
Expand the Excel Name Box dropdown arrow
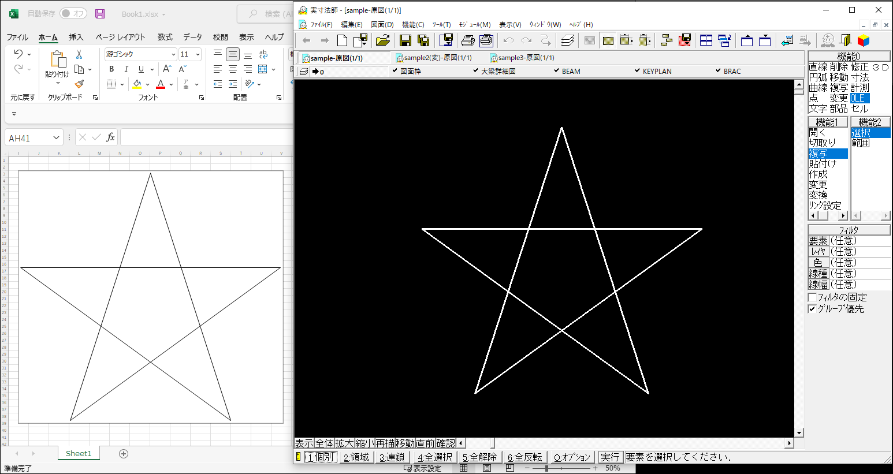[x=56, y=138]
